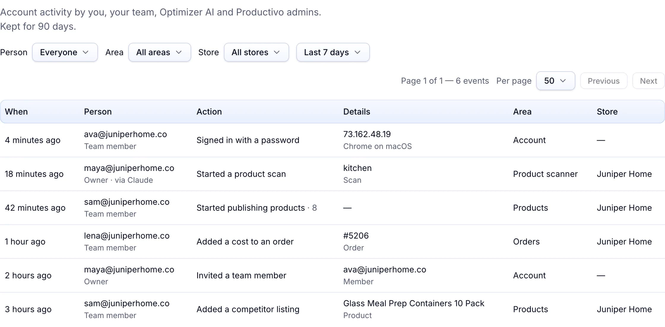The image size is (665, 327).
Task: Click order number #5206
Action: pyautogui.click(x=356, y=236)
